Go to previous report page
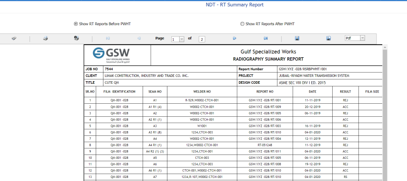The height and width of the screenshot is (181, 407). tap(139, 39)
